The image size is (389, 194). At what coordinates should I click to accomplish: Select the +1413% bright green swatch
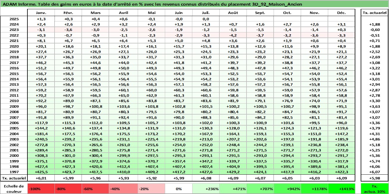pos(342,189)
